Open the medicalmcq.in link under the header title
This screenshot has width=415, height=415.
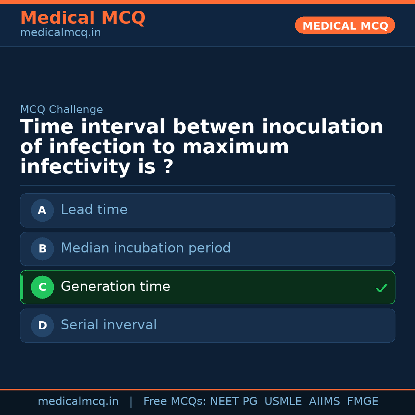tap(60, 33)
